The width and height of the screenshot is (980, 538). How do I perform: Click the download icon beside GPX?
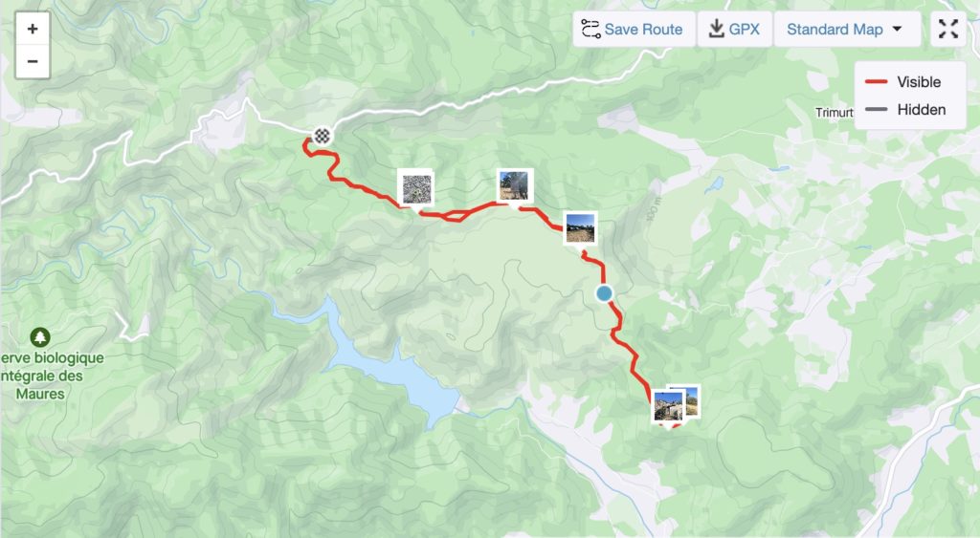[716, 29]
